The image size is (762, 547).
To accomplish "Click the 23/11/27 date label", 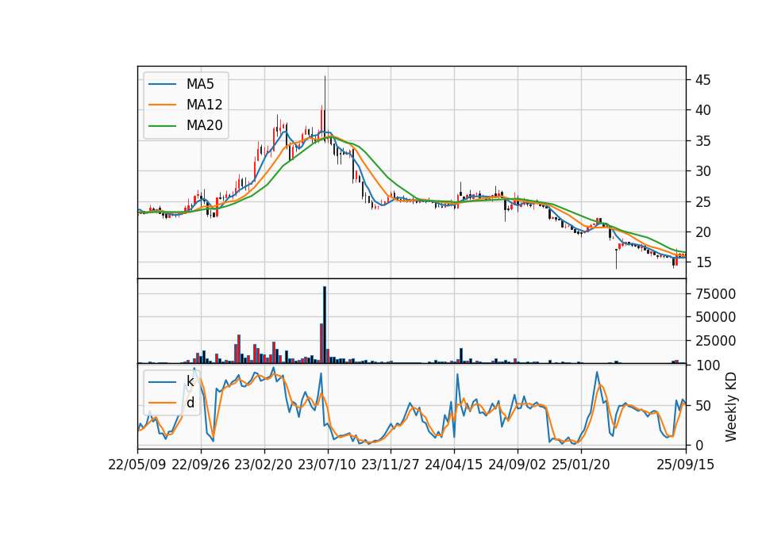I will click(x=391, y=465).
